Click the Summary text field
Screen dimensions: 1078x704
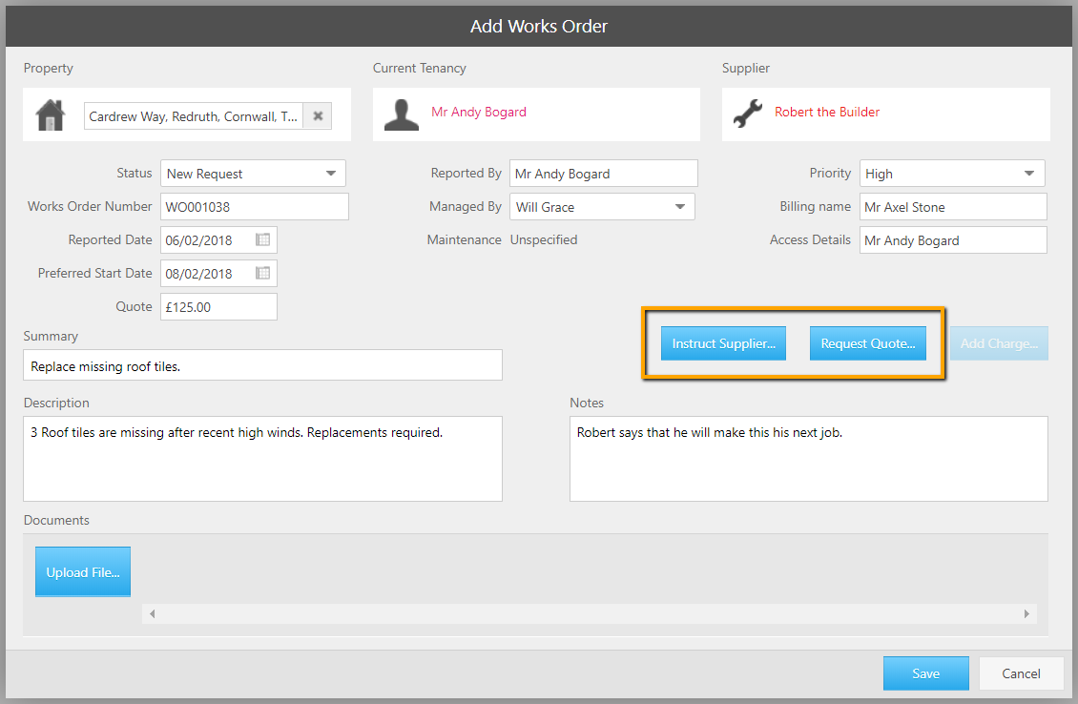tap(262, 365)
